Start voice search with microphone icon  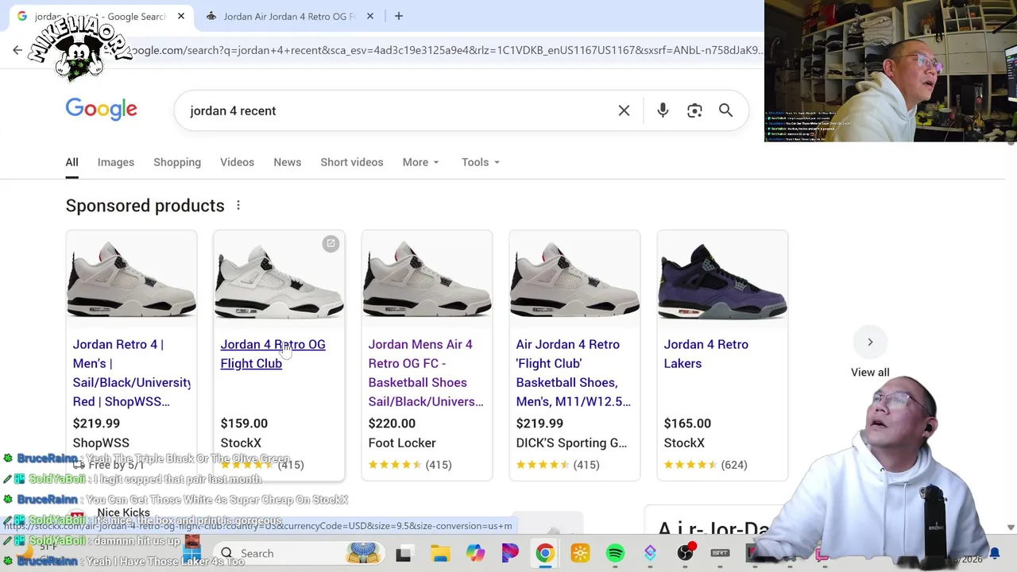[x=663, y=110]
